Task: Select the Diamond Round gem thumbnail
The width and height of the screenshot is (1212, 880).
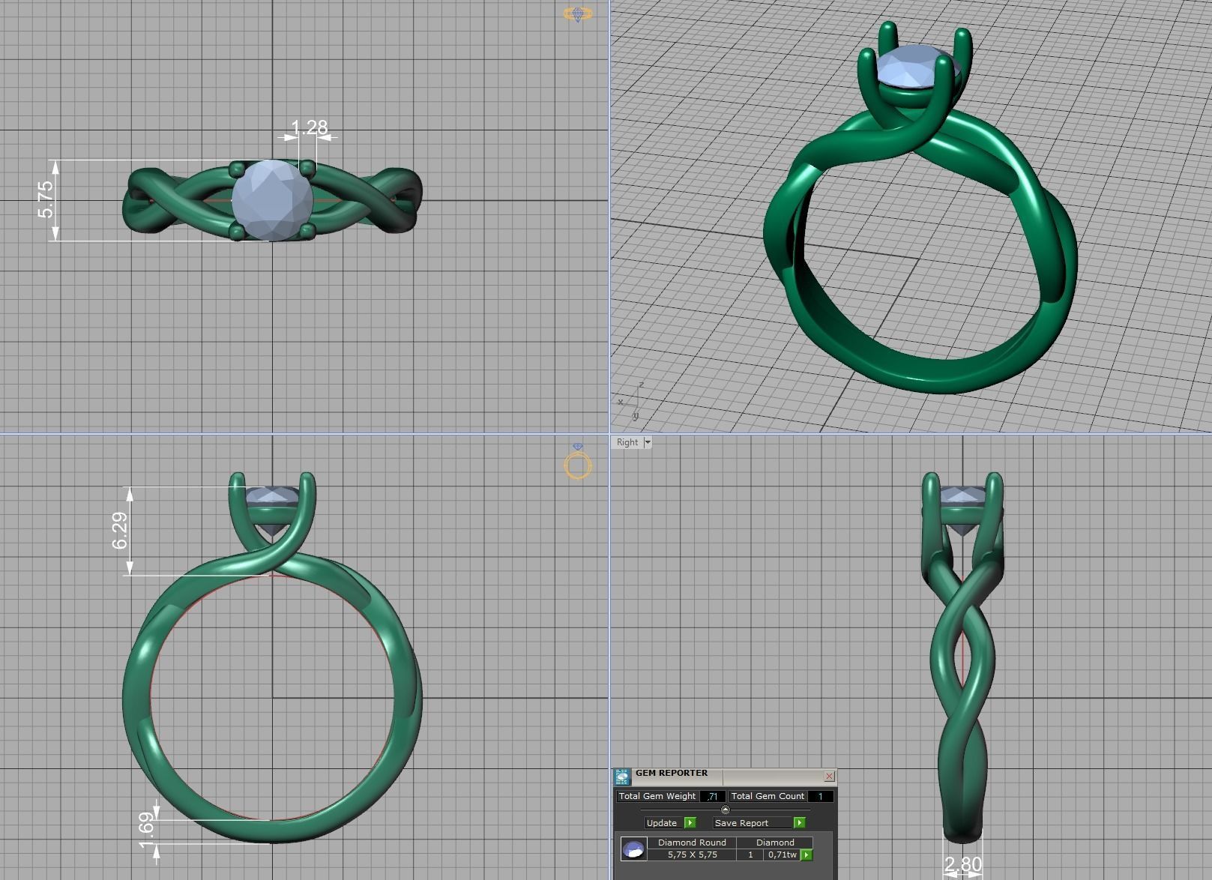Action: click(x=634, y=849)
